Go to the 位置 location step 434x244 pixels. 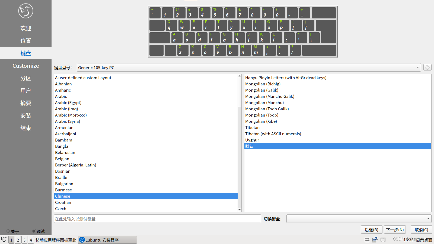(x=26, y=41)
